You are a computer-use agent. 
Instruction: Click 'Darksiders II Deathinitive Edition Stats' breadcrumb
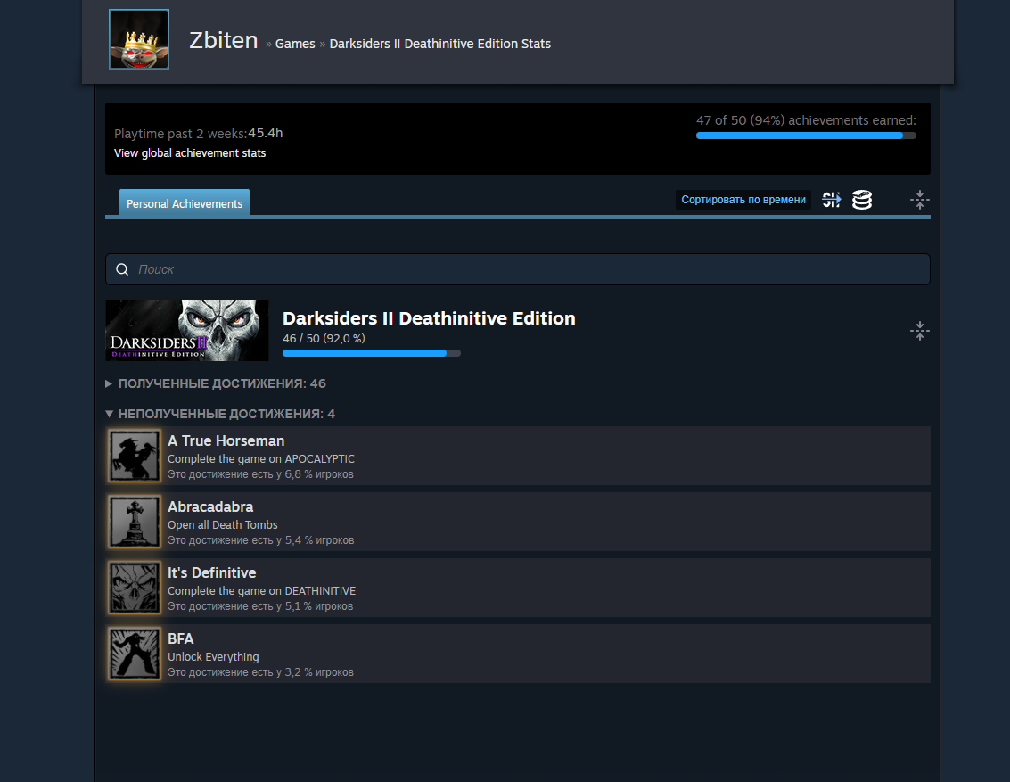pyautogui.click(x=440, y=44)
